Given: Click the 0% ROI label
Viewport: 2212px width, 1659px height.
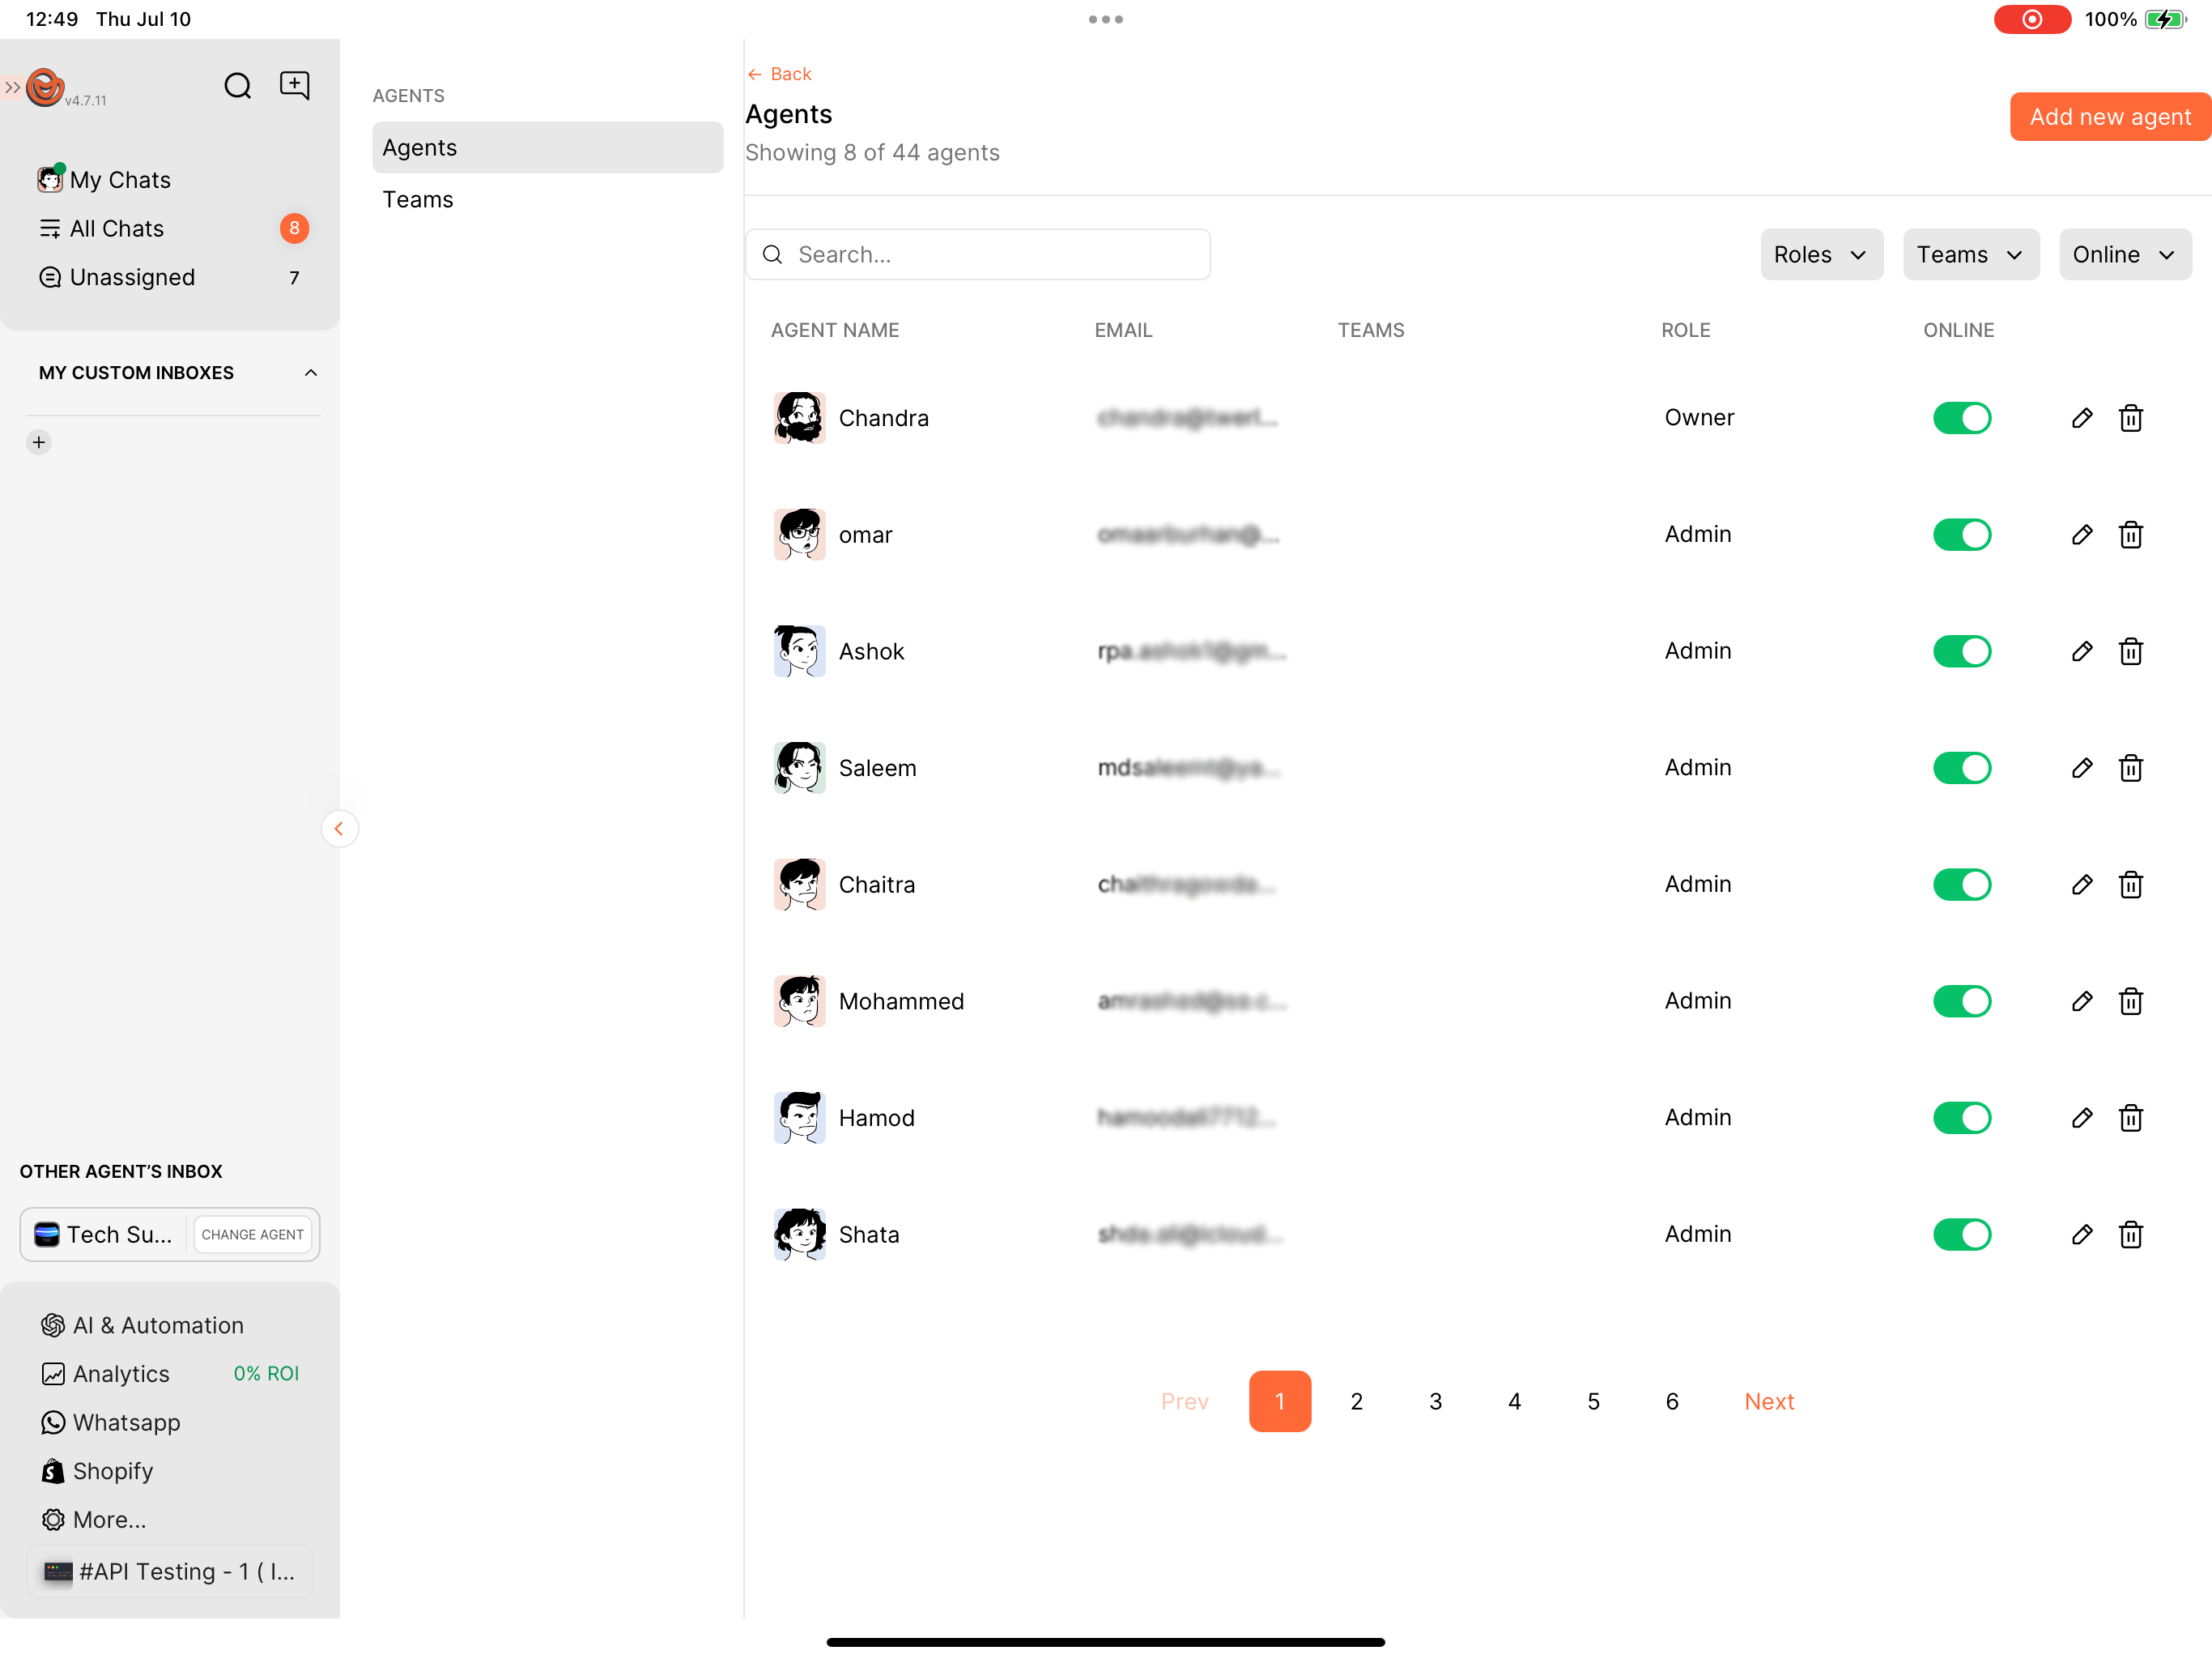Looking at the screenshot, I should click(266, 1373).
